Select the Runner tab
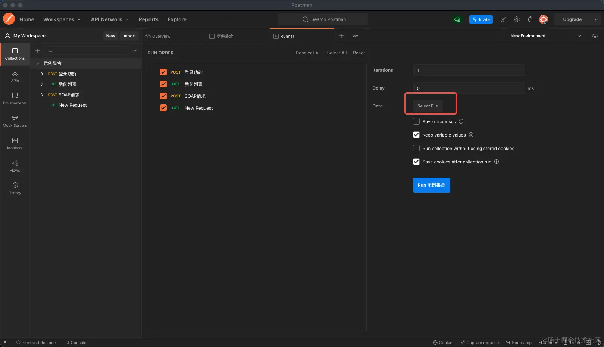Image resolution: width=604 pixels, height=347 pixels. tap(302, 36)
